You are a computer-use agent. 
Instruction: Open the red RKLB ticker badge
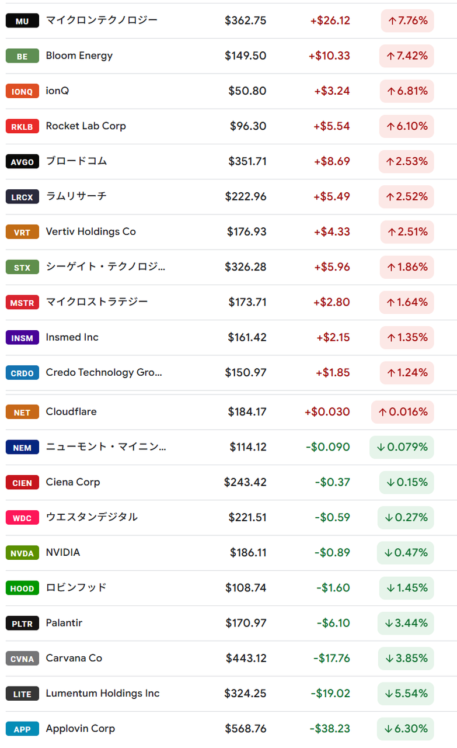tap(22, 126)
